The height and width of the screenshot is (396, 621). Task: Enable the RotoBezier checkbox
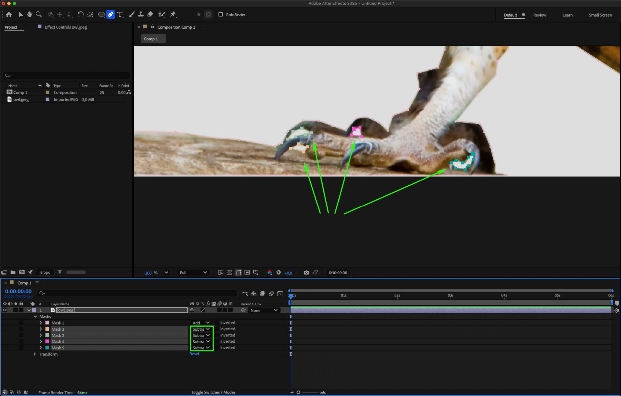pos(221,15)
